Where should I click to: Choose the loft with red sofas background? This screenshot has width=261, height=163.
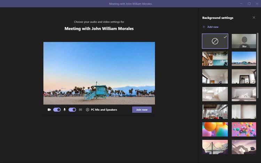[x=215, y=112]
